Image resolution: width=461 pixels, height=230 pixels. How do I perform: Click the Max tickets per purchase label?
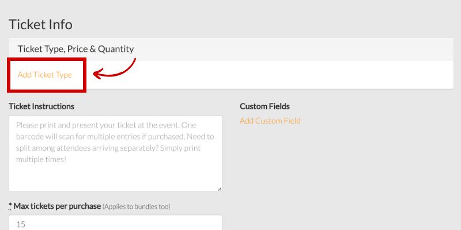(x=57, y=206)
